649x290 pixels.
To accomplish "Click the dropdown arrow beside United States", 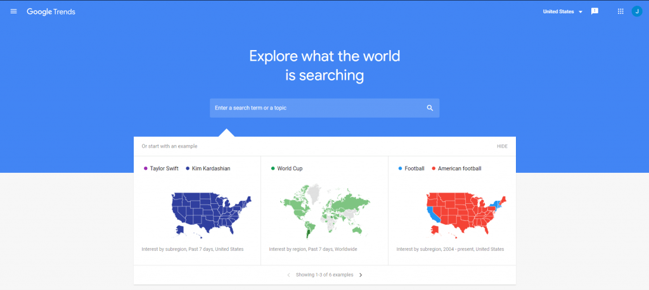I will coord(581,12).
